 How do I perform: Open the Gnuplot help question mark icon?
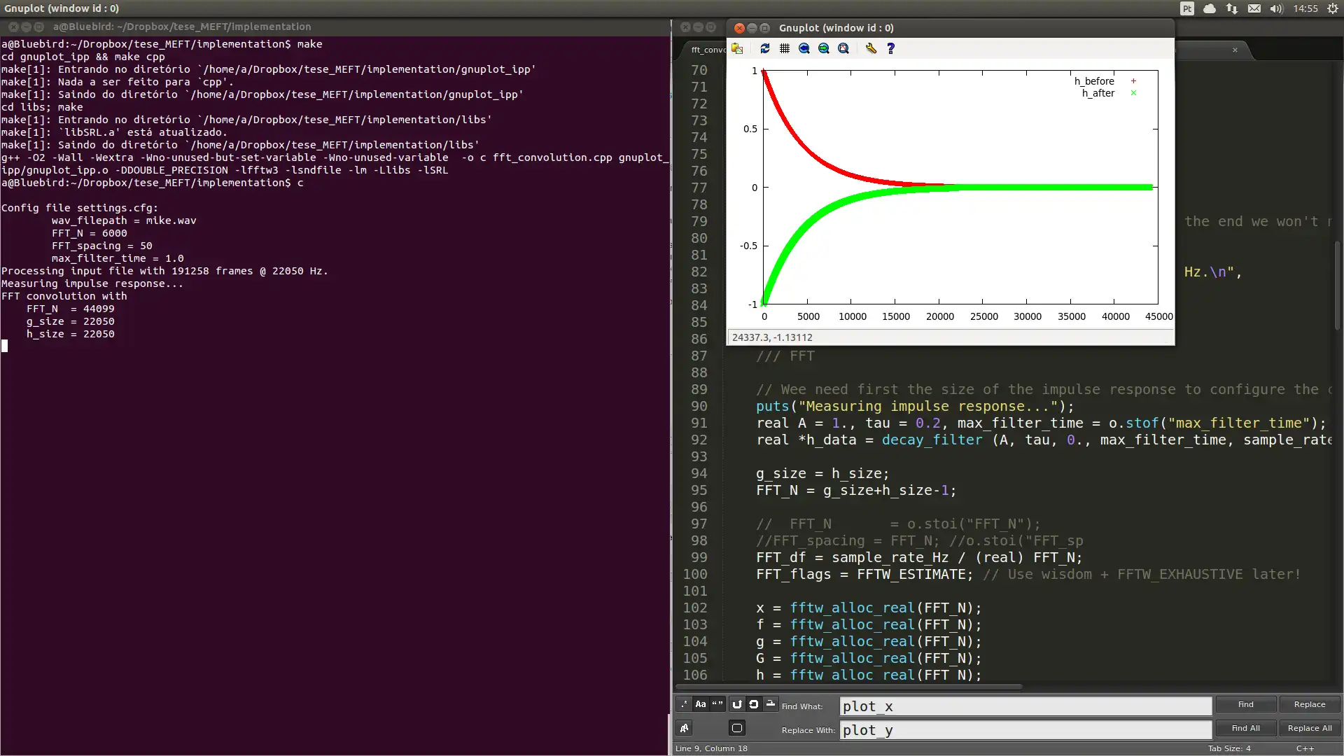(x=890, y=48)
